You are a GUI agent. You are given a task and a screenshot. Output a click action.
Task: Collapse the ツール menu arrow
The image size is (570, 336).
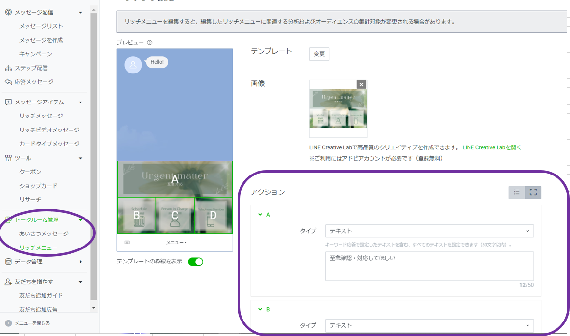[x=80, y=158]
